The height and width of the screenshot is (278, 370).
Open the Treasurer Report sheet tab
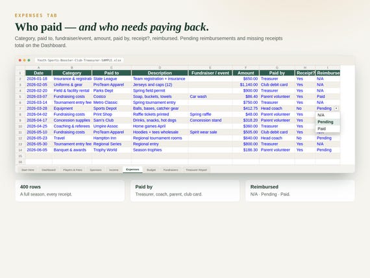click(196, 170)
